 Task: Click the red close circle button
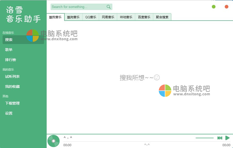[x=227, y=7]
